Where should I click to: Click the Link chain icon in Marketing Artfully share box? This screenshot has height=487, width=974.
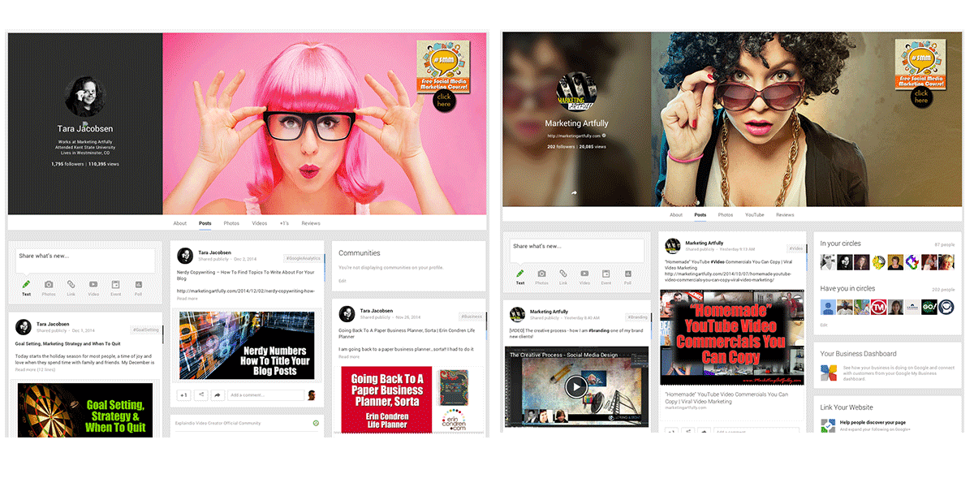click(563, 274)
